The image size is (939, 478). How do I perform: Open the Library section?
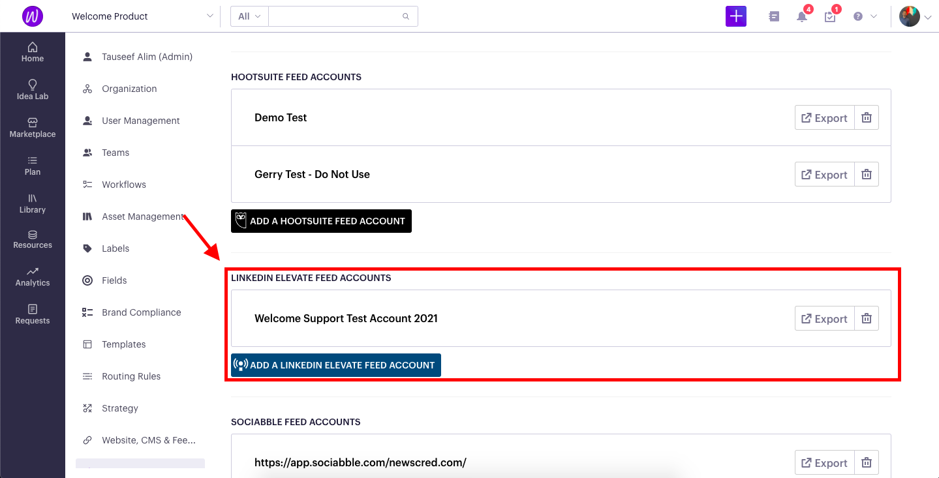33,203
